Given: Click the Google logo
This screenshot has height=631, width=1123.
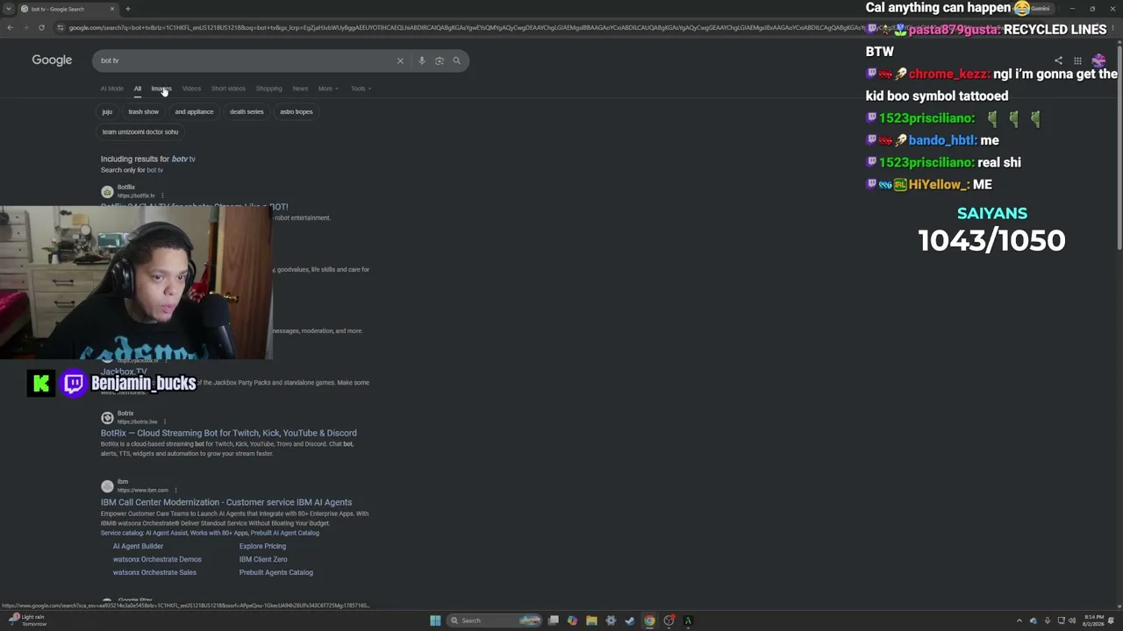Looking at the screenshot, I should pyautogui.click(x=52, y=60).
